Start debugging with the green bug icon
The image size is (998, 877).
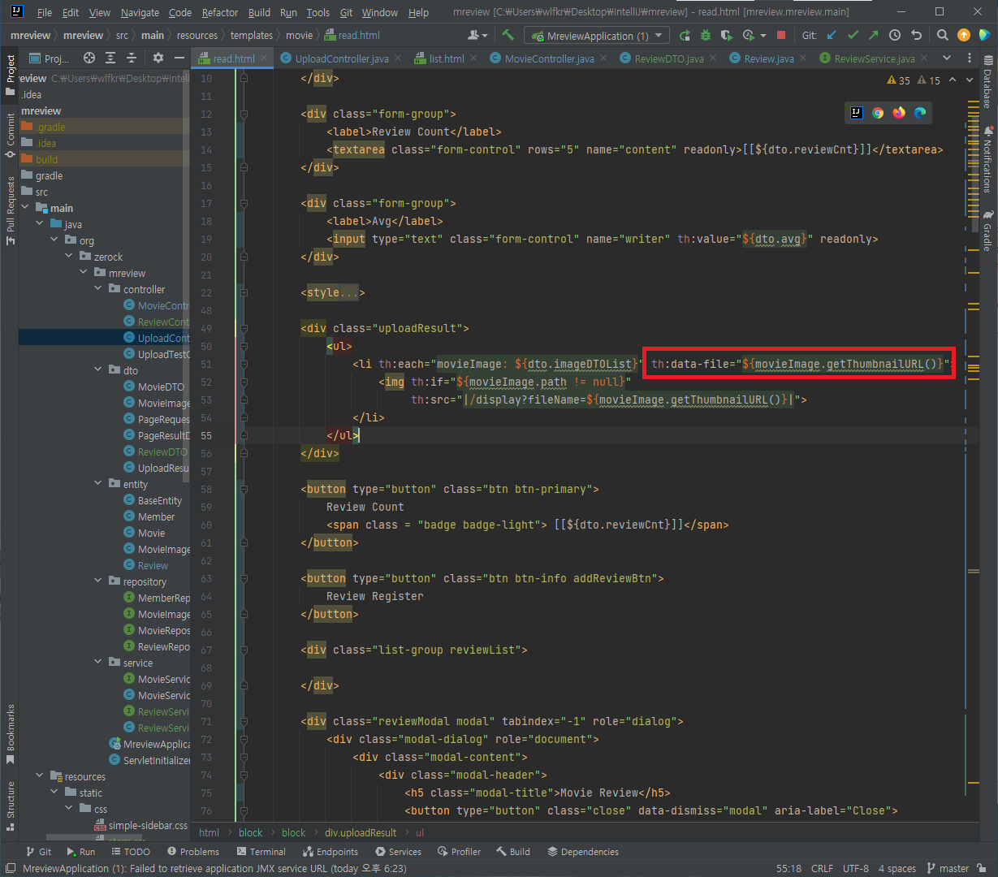click(705, 36)
